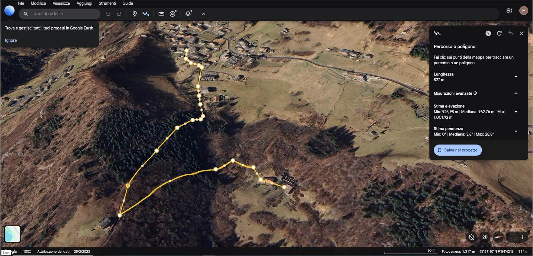Collapse the Misurazioni avanzate section
Viewport: 533px width, 256px height.
point(516,93)
